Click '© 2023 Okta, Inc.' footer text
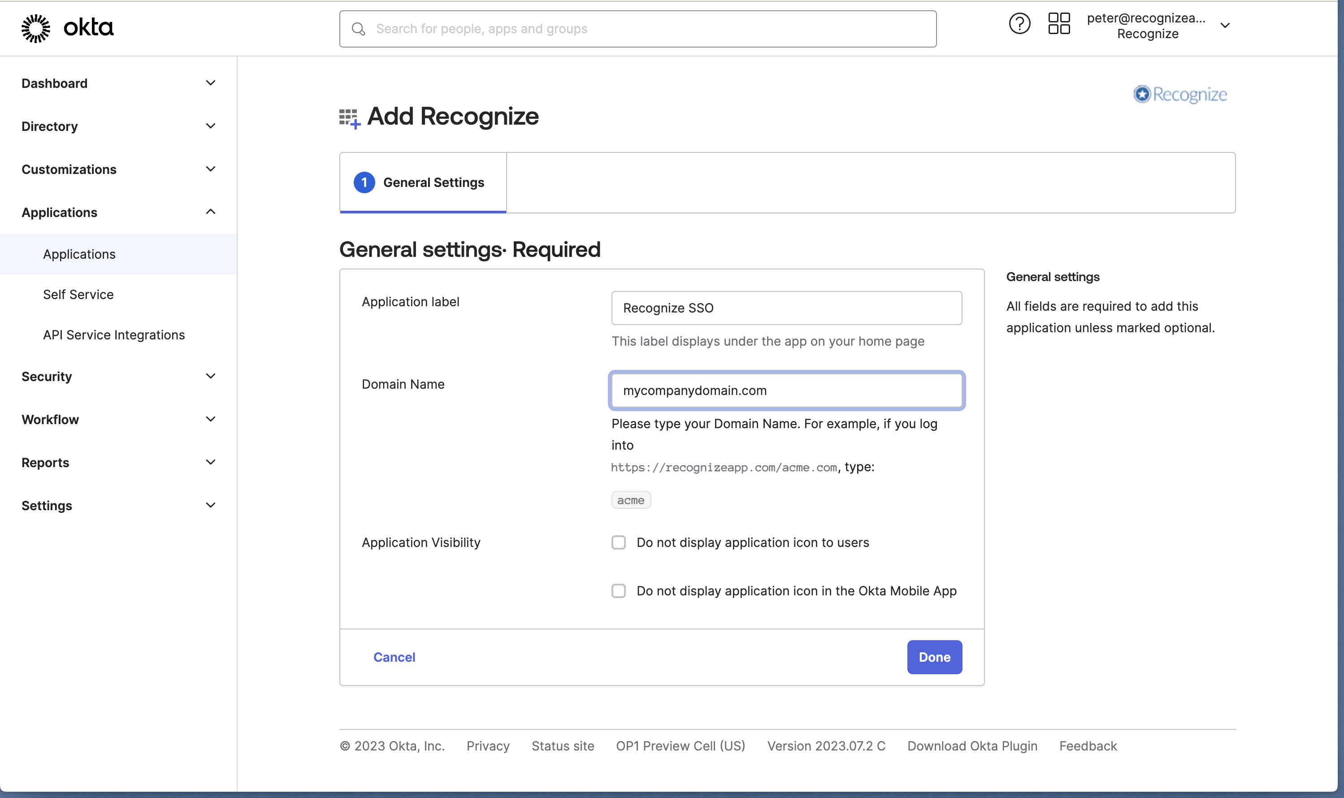The image size is (1344, 798). 392,746
